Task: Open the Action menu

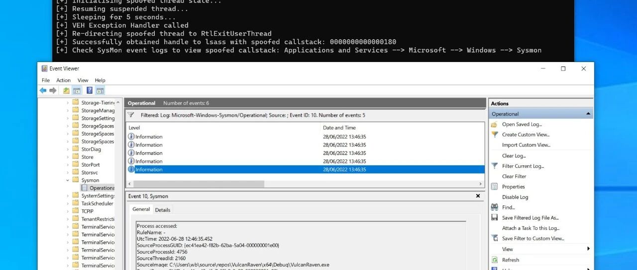Action: point(63,80)
